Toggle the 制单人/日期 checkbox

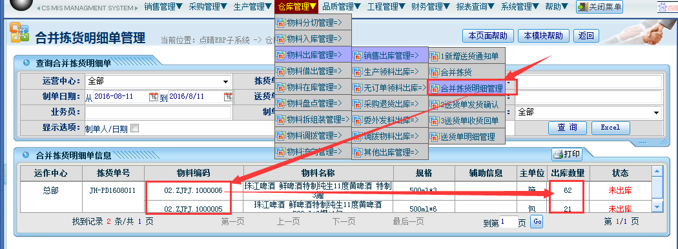134,128
